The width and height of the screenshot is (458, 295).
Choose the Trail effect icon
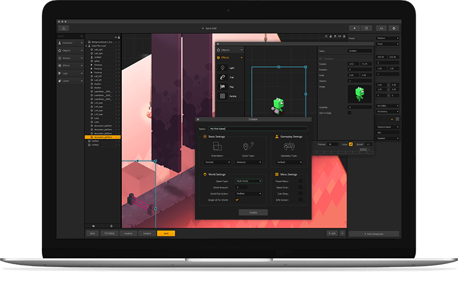point(222,78)
